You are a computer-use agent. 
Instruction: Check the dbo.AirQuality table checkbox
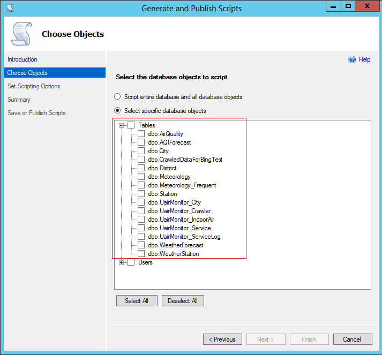(141, 134)
